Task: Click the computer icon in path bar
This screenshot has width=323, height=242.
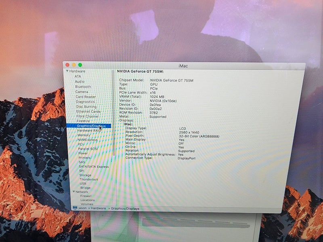Action: (x=75, y=208)
